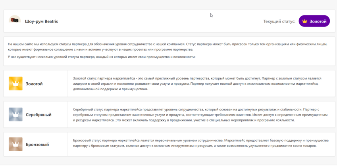Select the Бронзовый level heading
Viewport: 337px width, 167px height.
pyautogui.click(x=37, y=145)
